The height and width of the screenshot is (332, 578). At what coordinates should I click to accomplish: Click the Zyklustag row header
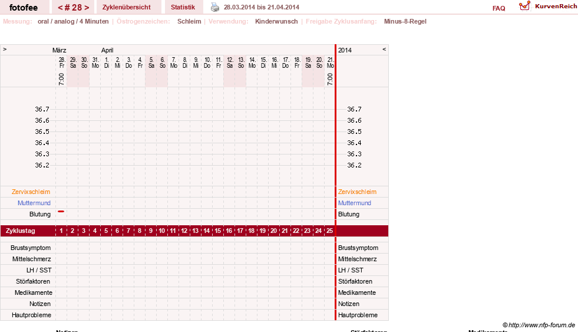coord(21,231)
